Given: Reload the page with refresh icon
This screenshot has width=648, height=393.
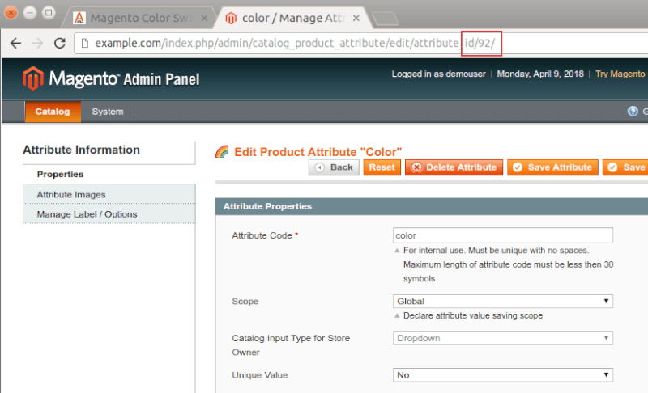Looking at the screenshot, I should (x=60, y=44).
